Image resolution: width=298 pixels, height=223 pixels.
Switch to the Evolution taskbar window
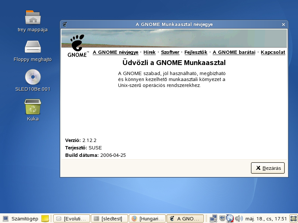72,219
